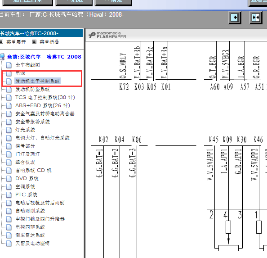Screen dimensions: 267x258
Task: Click pin label K02 in the diagram
Action: click(103, 140)
